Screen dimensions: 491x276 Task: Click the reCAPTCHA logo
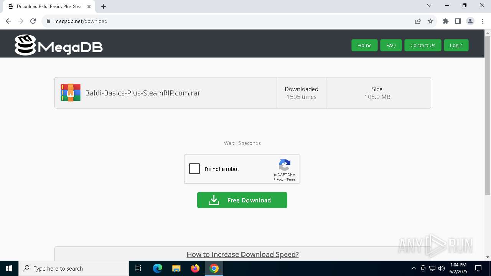pyautogui.click(x=285, y=165)
